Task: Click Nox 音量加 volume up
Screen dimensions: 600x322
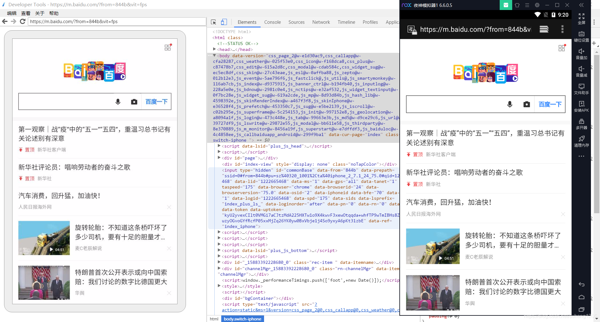Action: coord(582,54)
